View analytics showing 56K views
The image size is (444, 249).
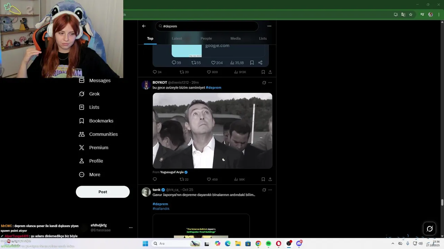[240, 179]
